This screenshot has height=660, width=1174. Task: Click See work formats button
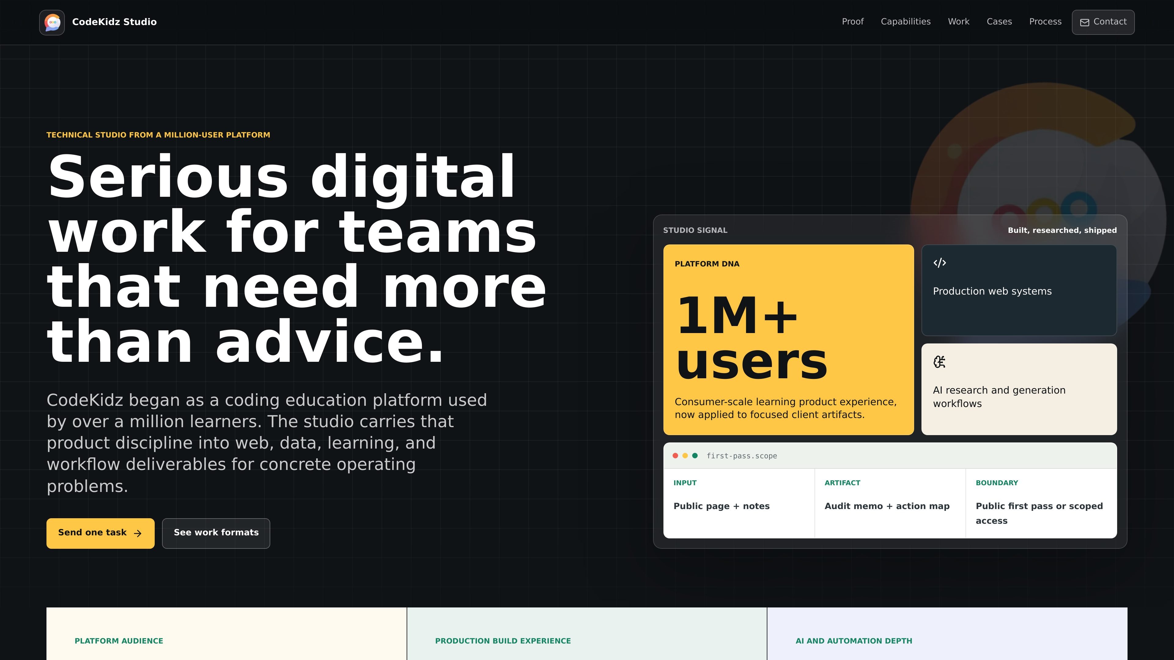(216, 533)
